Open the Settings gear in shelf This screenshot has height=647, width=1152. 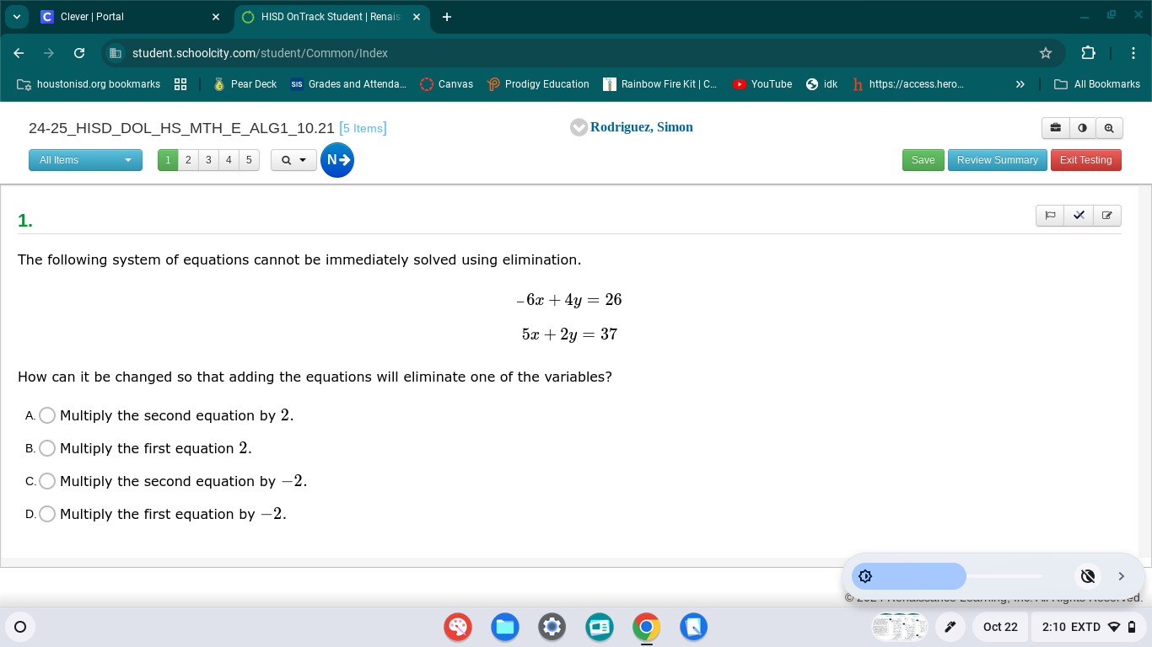click(552, 627)
